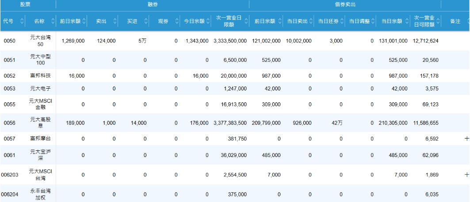Click the 当日还券 header label
The image size is (470, 202).
click(x=328, y=21)
